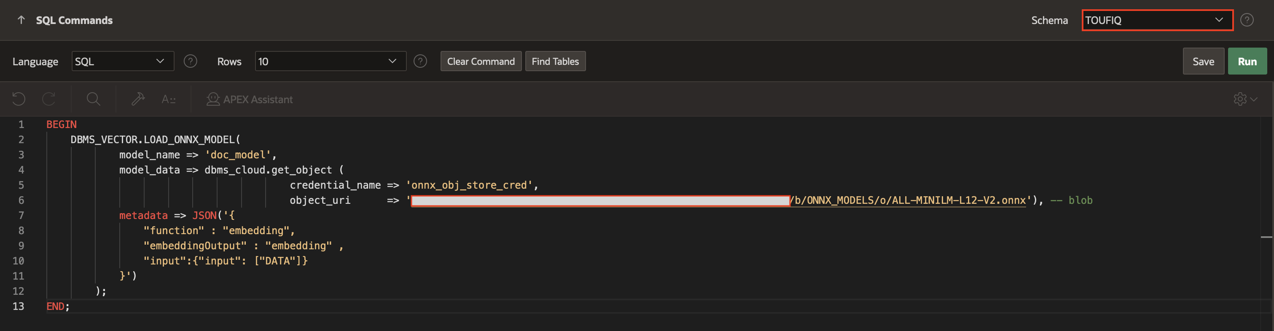The width and height of the screenshot is (1274, 331).
Task: Save the SQL command
Action: click(1203, 61)
